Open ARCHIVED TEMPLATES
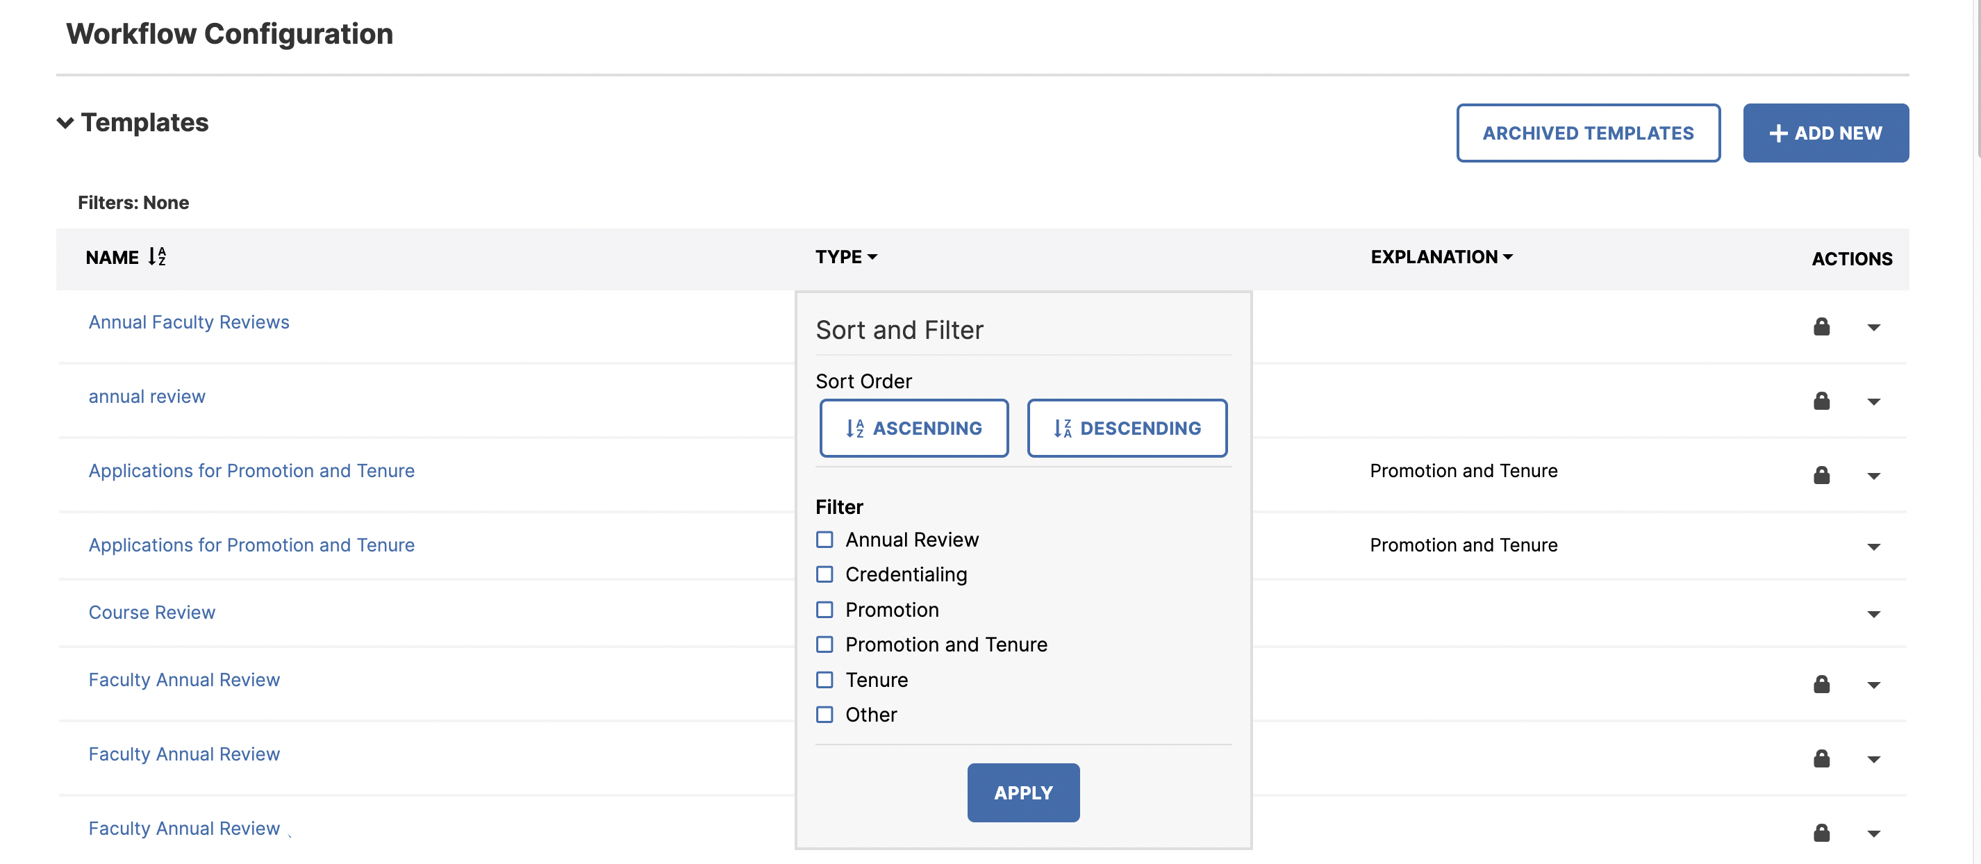 1588,133
